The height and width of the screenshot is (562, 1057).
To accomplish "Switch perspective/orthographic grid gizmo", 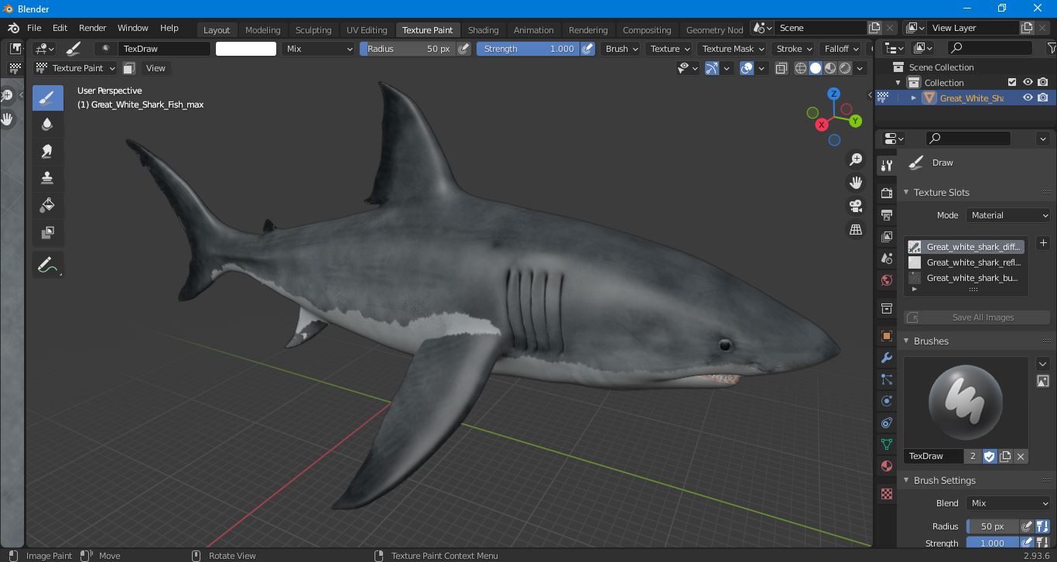I will click(856, 230).
